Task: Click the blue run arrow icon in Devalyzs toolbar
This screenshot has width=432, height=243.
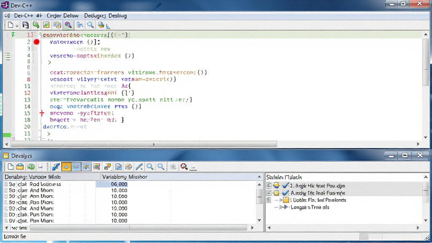Action: (56, 166)
